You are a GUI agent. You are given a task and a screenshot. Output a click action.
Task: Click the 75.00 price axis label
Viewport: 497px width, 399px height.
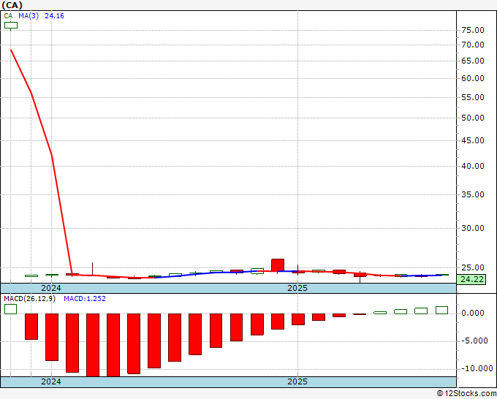[473, 30]
